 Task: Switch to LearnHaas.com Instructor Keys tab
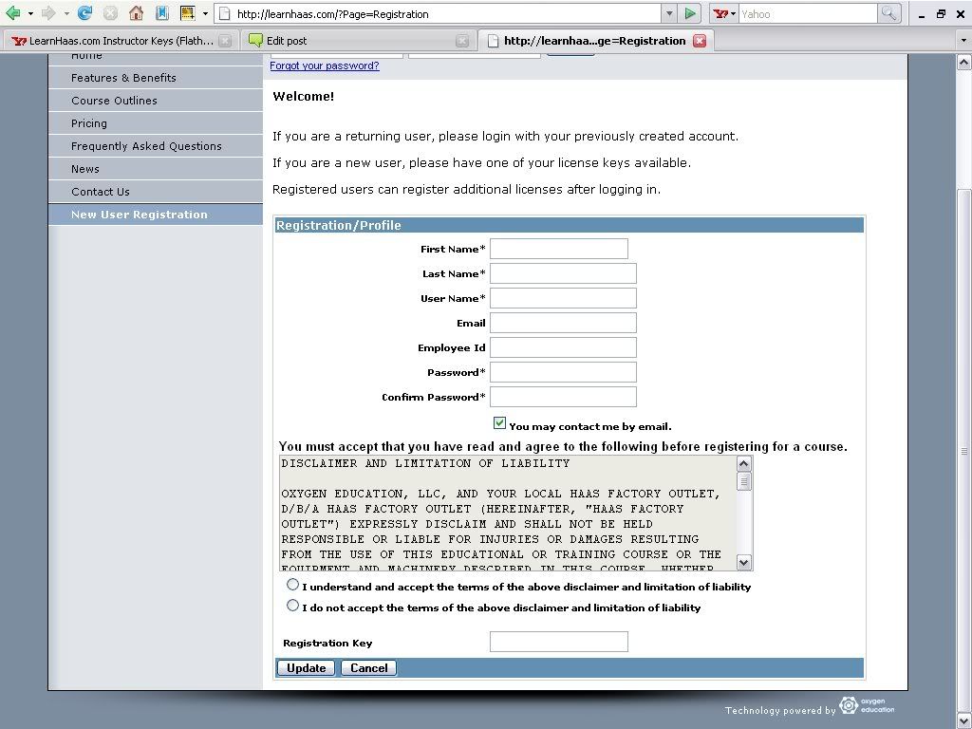(x=121, y=41)
